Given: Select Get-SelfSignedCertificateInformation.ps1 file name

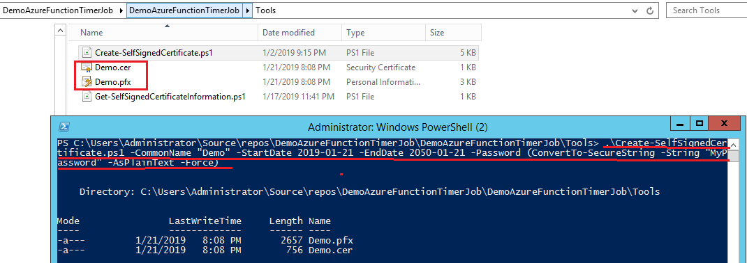Looking at the screenshot, I should click(170, 97).
